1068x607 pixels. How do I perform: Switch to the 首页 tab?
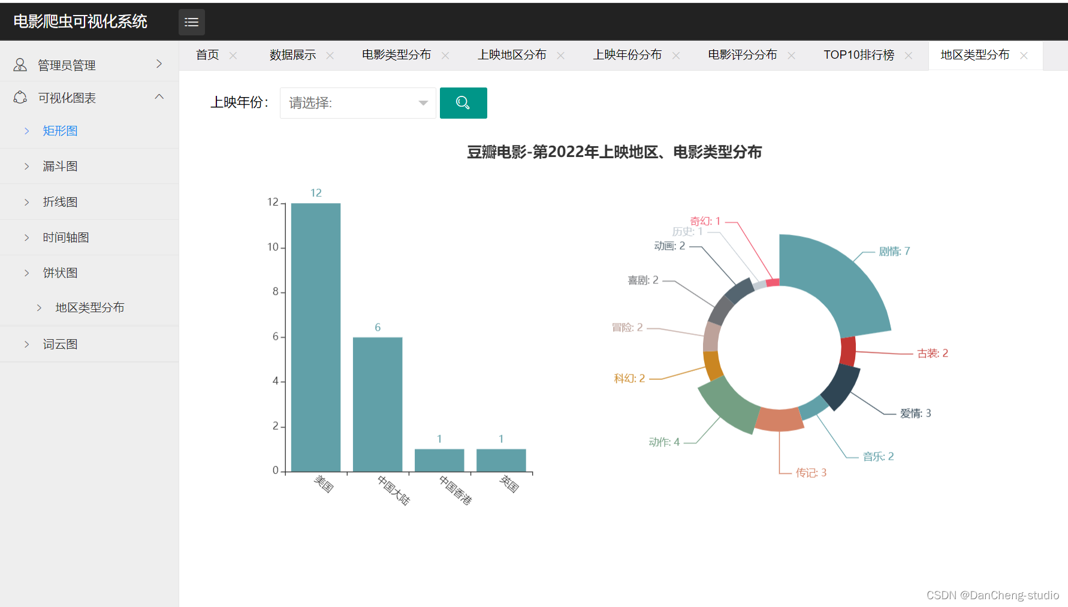[208, 55]
